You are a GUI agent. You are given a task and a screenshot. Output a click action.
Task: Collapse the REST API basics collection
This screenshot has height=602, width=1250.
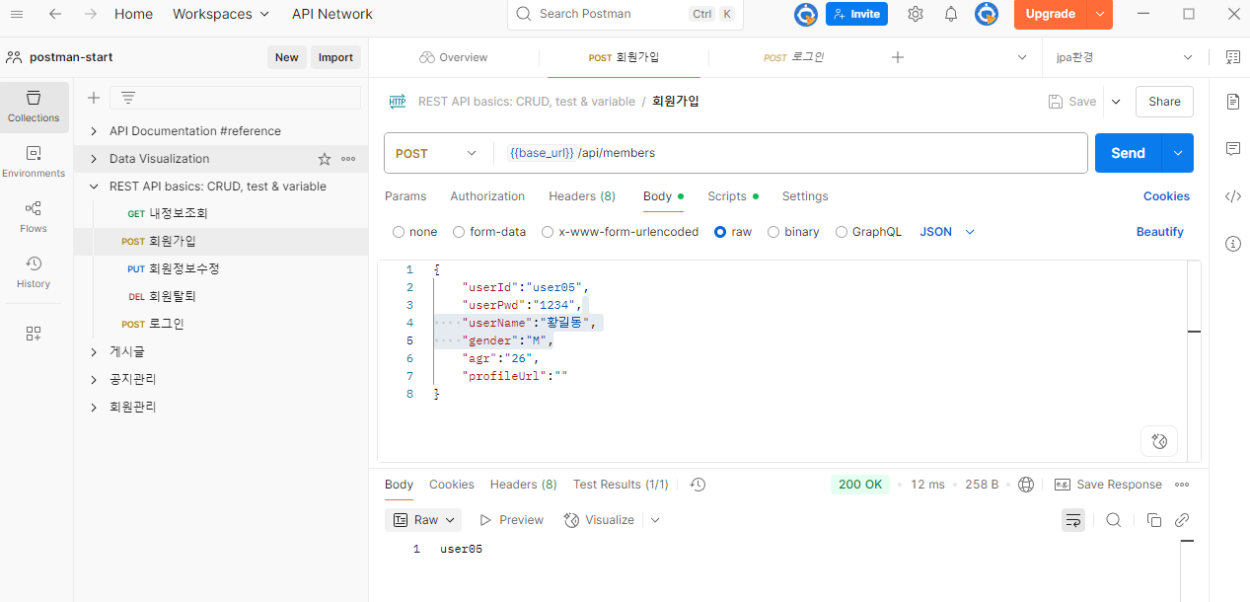pyautogui.click(x=94, y=187)
